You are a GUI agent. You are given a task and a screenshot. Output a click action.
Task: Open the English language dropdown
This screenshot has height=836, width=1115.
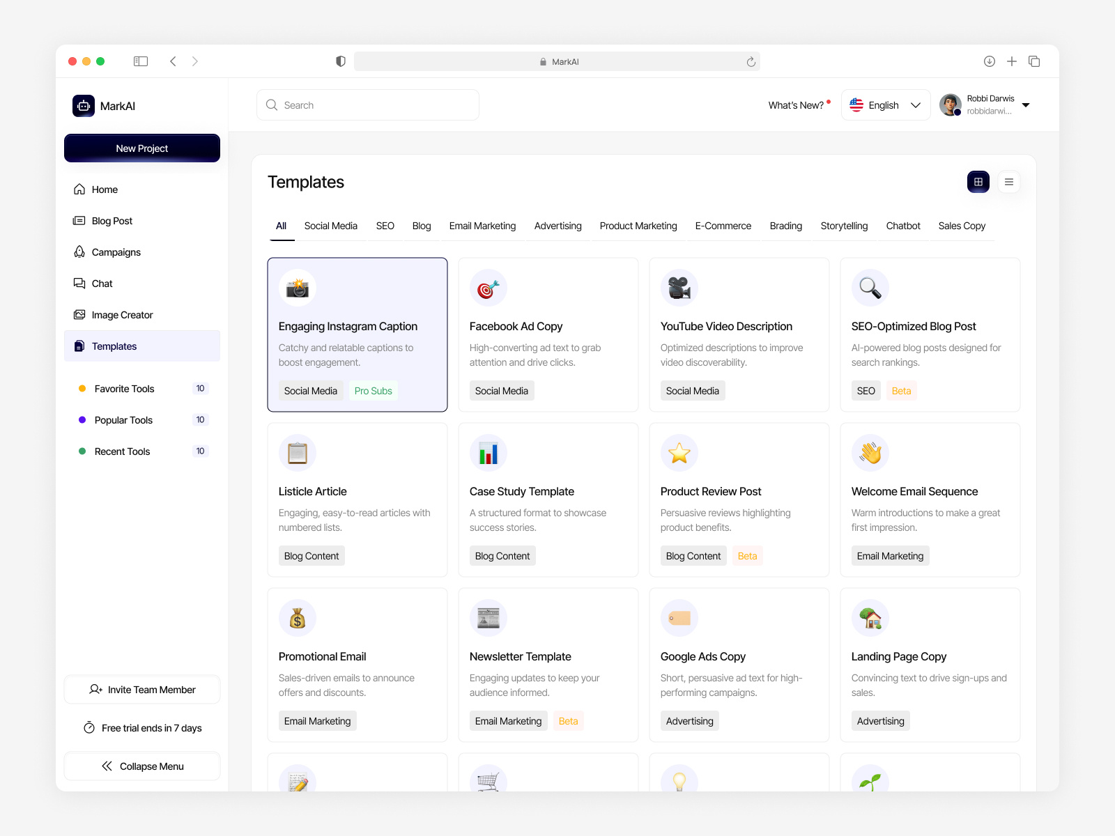pyautogui.click(x=885, y=104)
